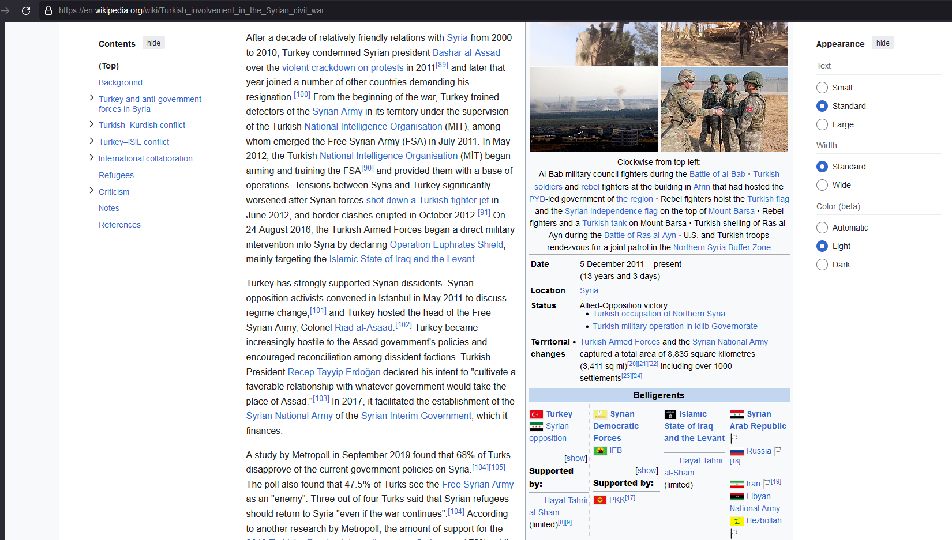Viewport: 952px width, 540px height.
Task: Click the black ISIL flag icon
Action: (670, 414)
